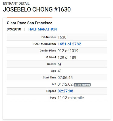Click the Gender value M

tap(59, 64)
